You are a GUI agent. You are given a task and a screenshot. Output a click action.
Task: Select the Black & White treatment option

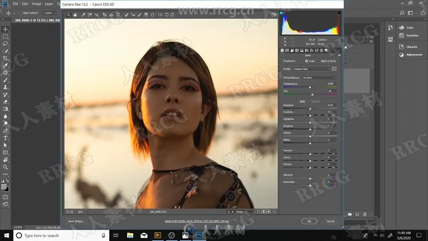(x=319, y=61)
